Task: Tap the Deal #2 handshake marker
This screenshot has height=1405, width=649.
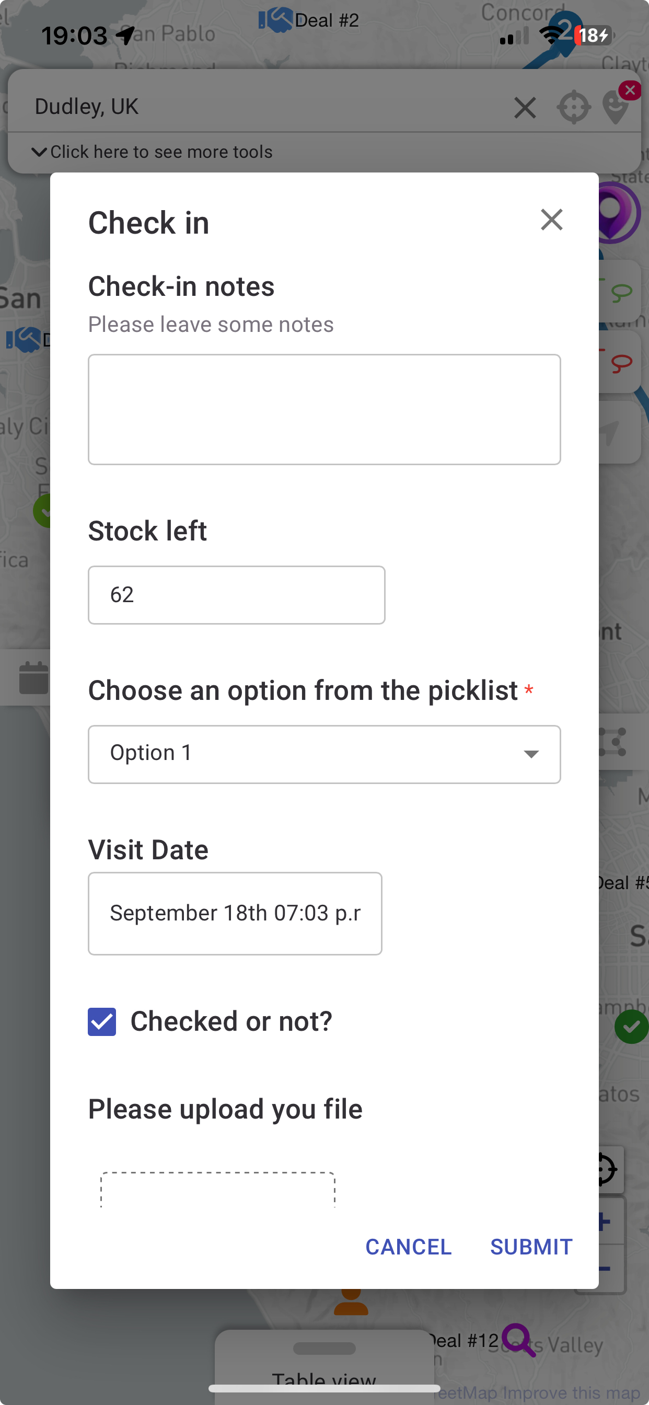Action: pos(275,20)
